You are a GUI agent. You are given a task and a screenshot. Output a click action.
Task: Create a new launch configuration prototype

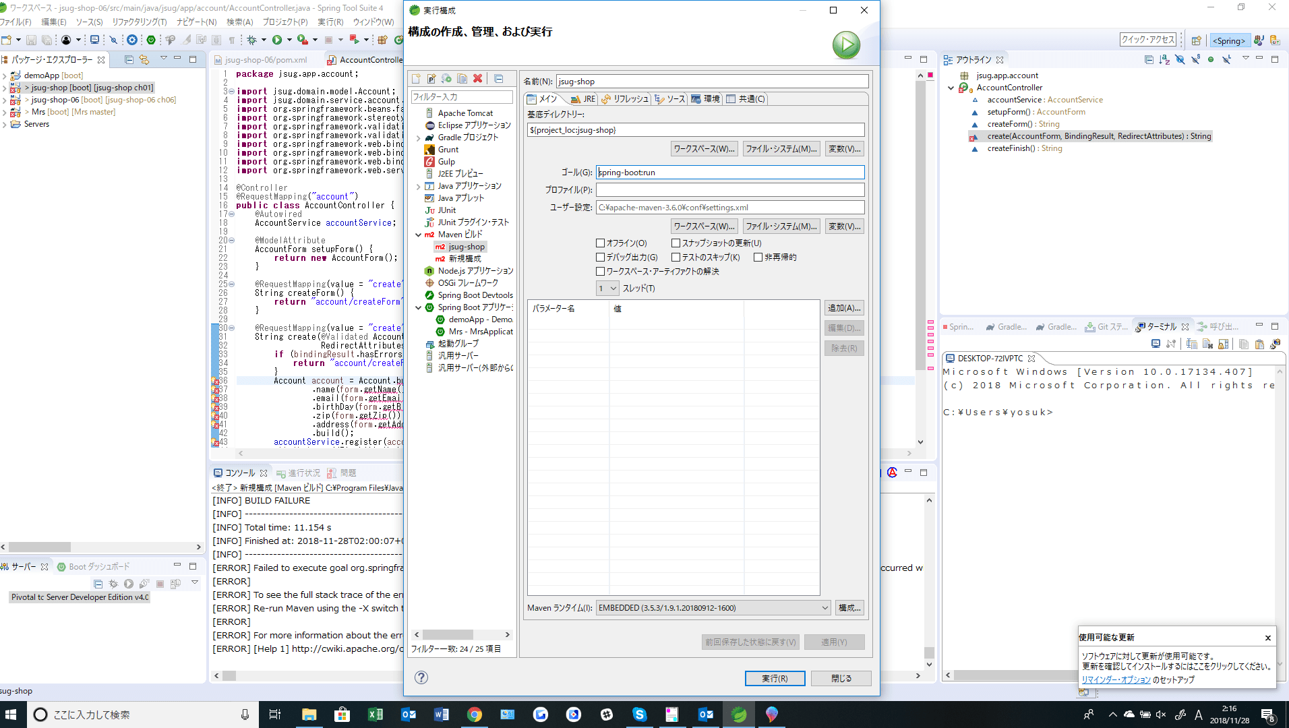point(431,79)
